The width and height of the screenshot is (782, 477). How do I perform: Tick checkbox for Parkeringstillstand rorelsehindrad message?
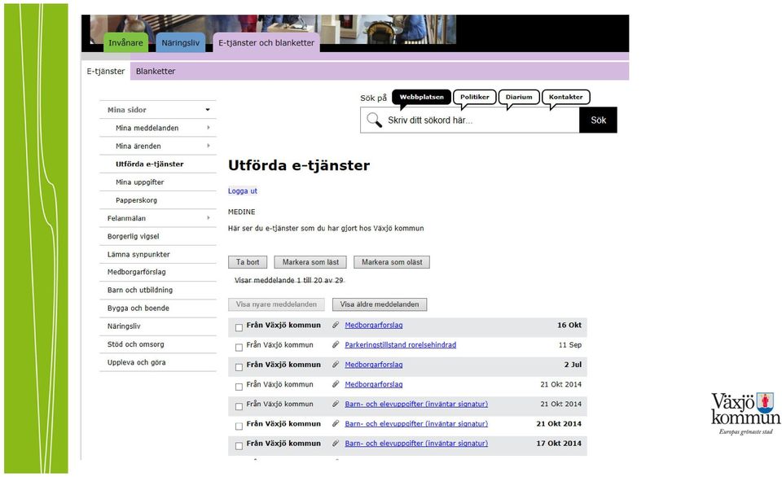239,348
